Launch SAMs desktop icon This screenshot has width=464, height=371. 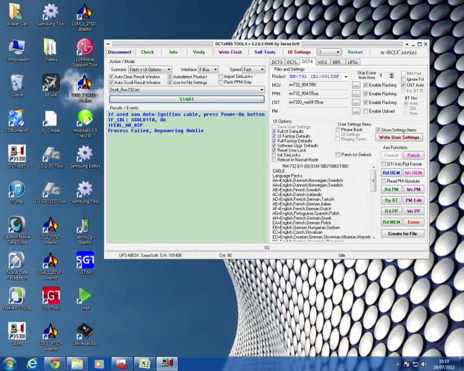17,335
